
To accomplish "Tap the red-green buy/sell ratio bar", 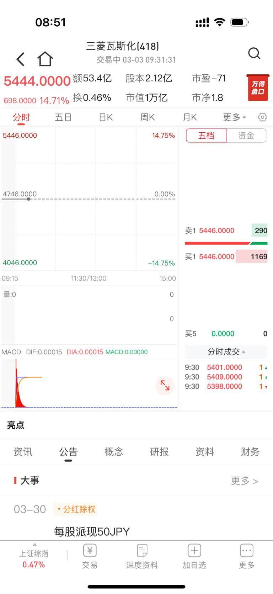I will point(226,243).
